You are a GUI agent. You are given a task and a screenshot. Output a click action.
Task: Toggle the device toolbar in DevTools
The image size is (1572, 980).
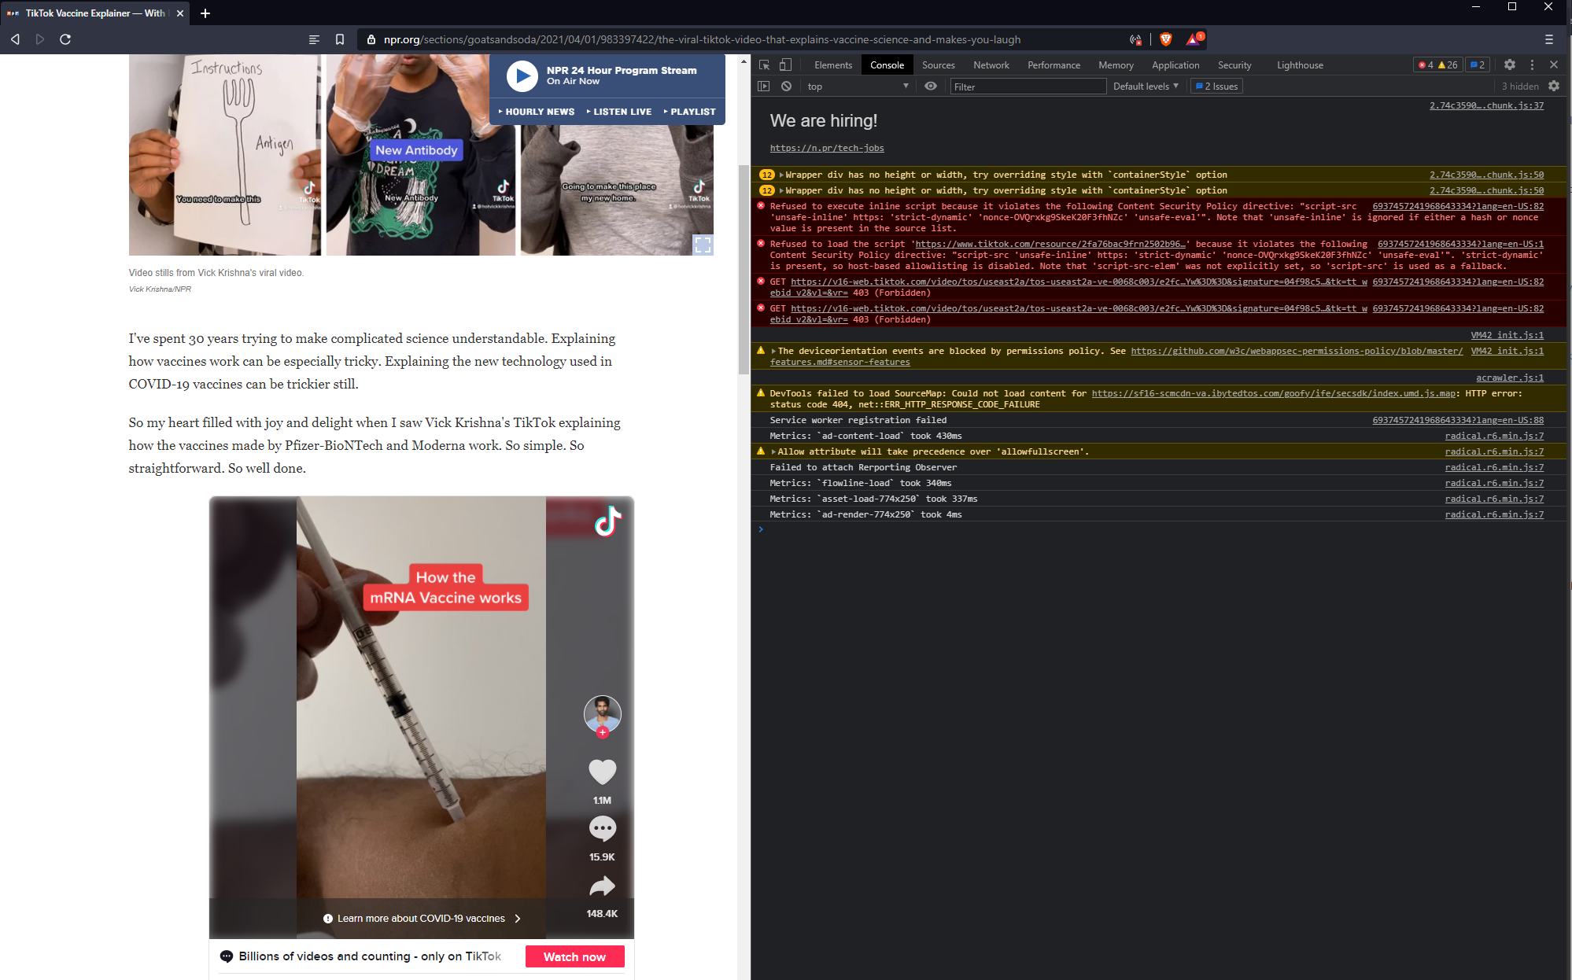[x=785, y=65]
